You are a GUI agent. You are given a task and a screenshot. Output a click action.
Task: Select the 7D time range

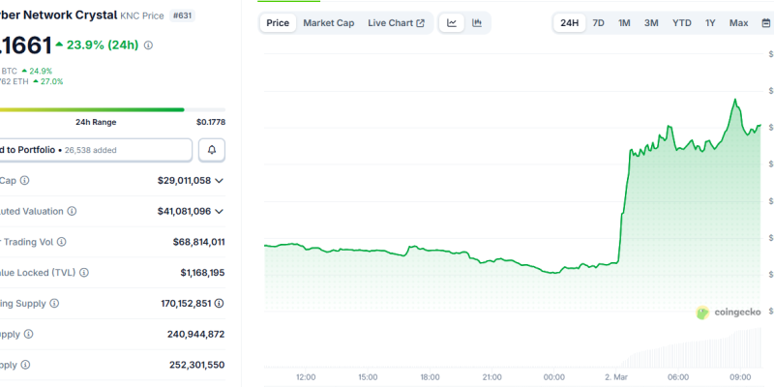click(598, 23)
